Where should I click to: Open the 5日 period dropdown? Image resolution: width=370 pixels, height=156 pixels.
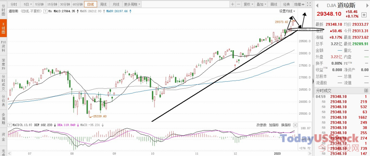pos(28,4)
